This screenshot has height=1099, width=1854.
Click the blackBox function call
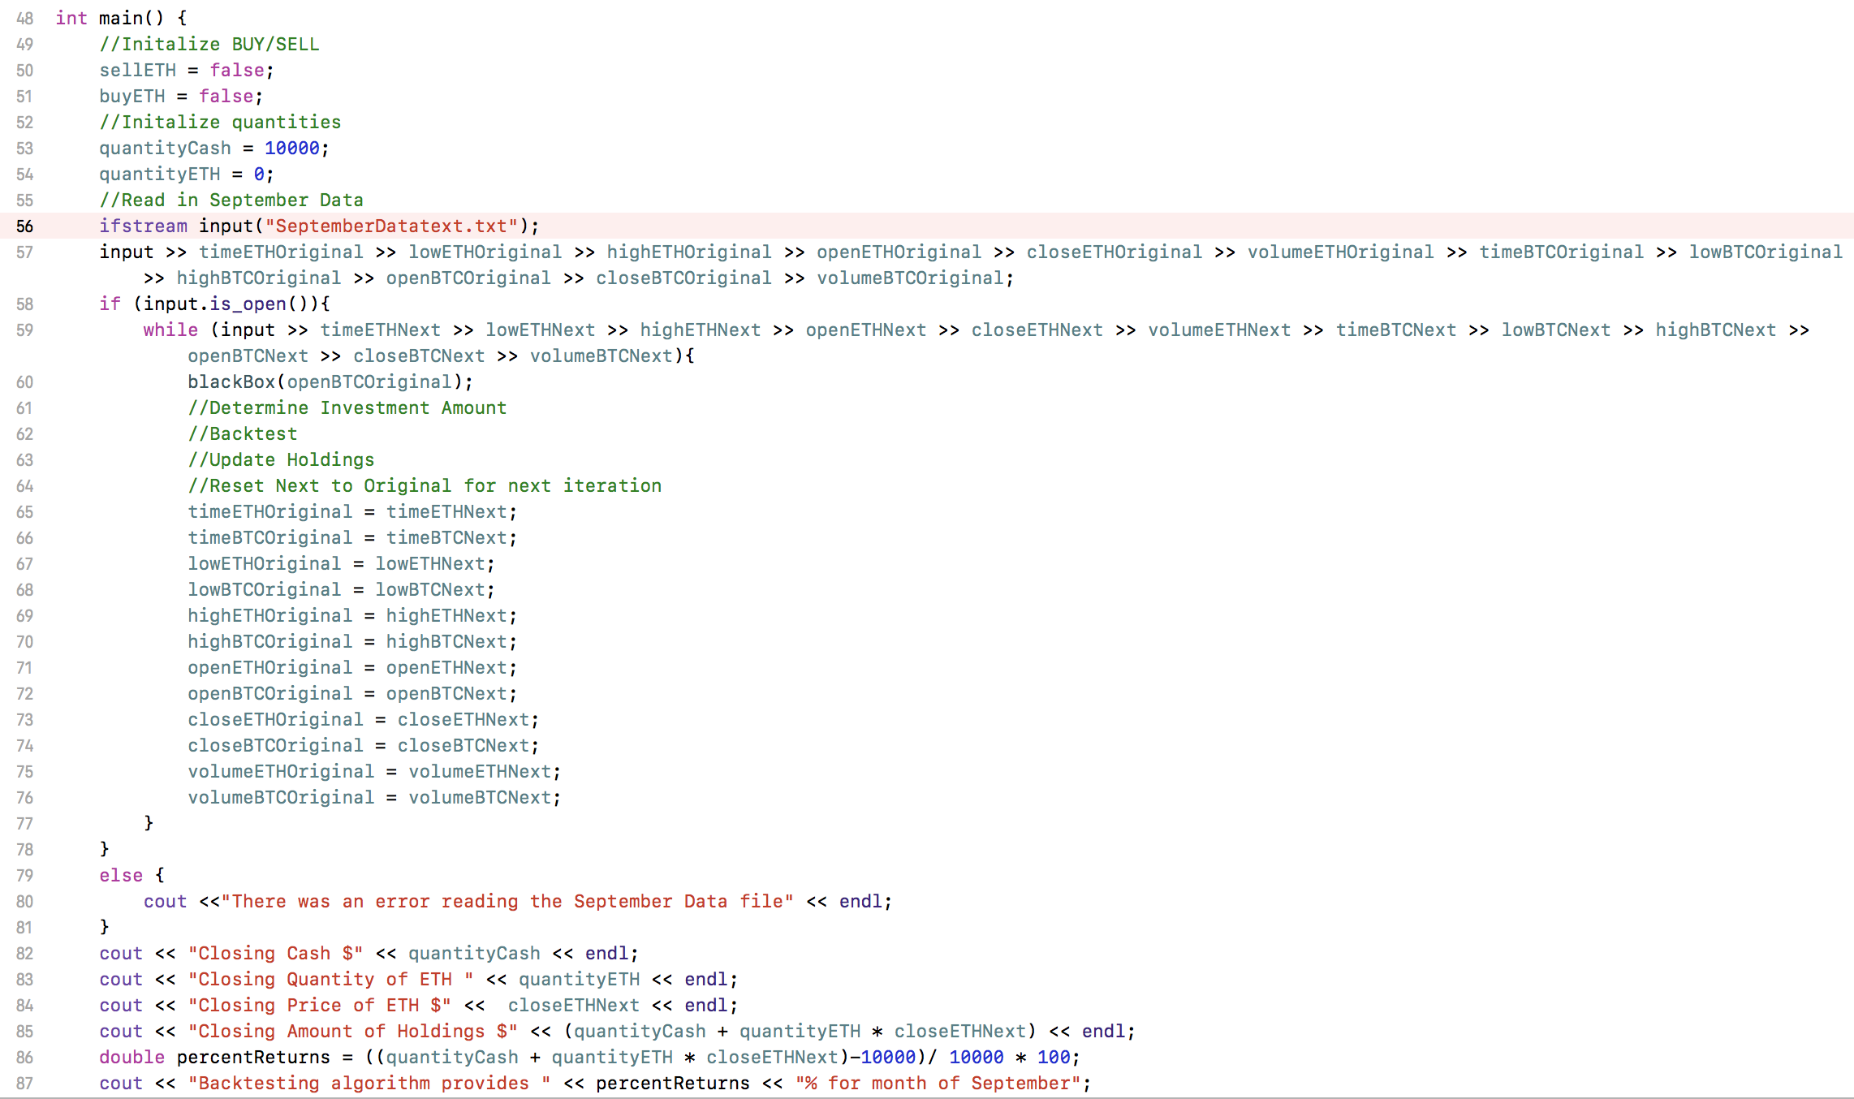(x=231, y=382)
